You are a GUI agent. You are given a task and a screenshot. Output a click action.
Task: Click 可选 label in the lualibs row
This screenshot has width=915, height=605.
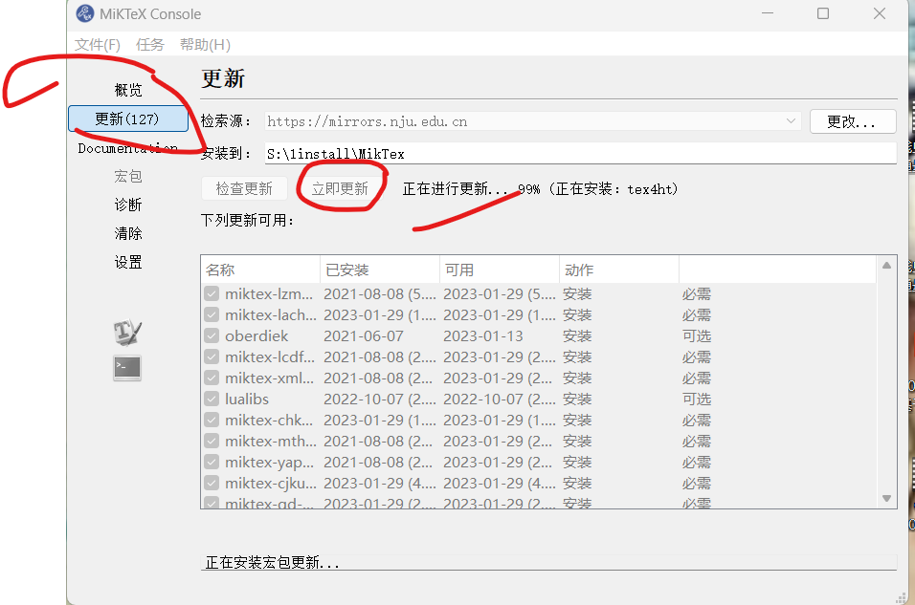(x=697, y=400)
